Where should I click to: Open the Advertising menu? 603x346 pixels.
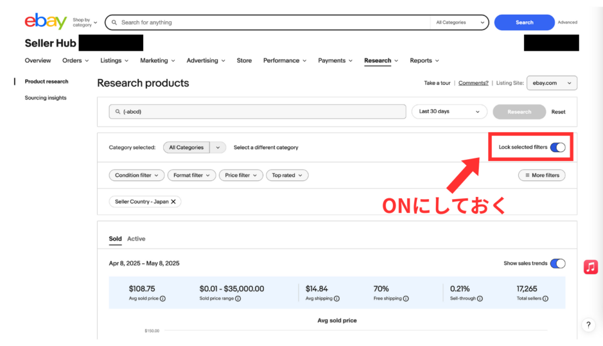click(x=206, y=61)
